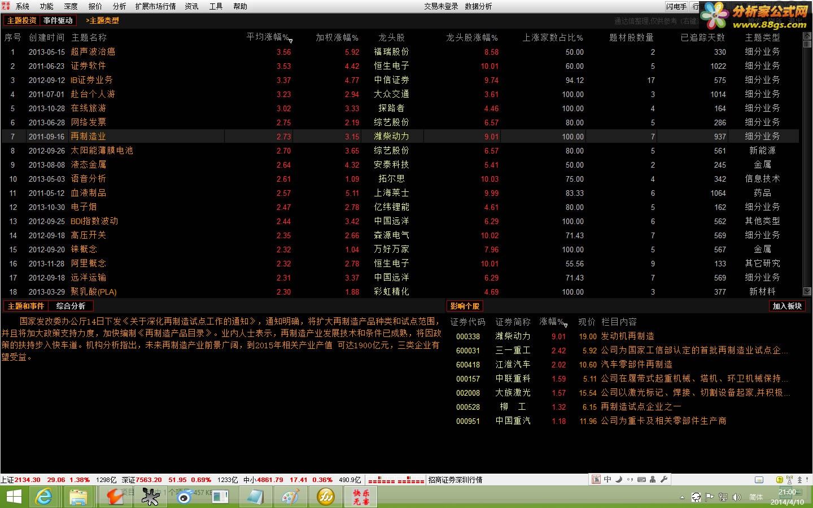Click the tray Action Center flag icon
Viewport: 813px width, 508px height.
[710, 497]
